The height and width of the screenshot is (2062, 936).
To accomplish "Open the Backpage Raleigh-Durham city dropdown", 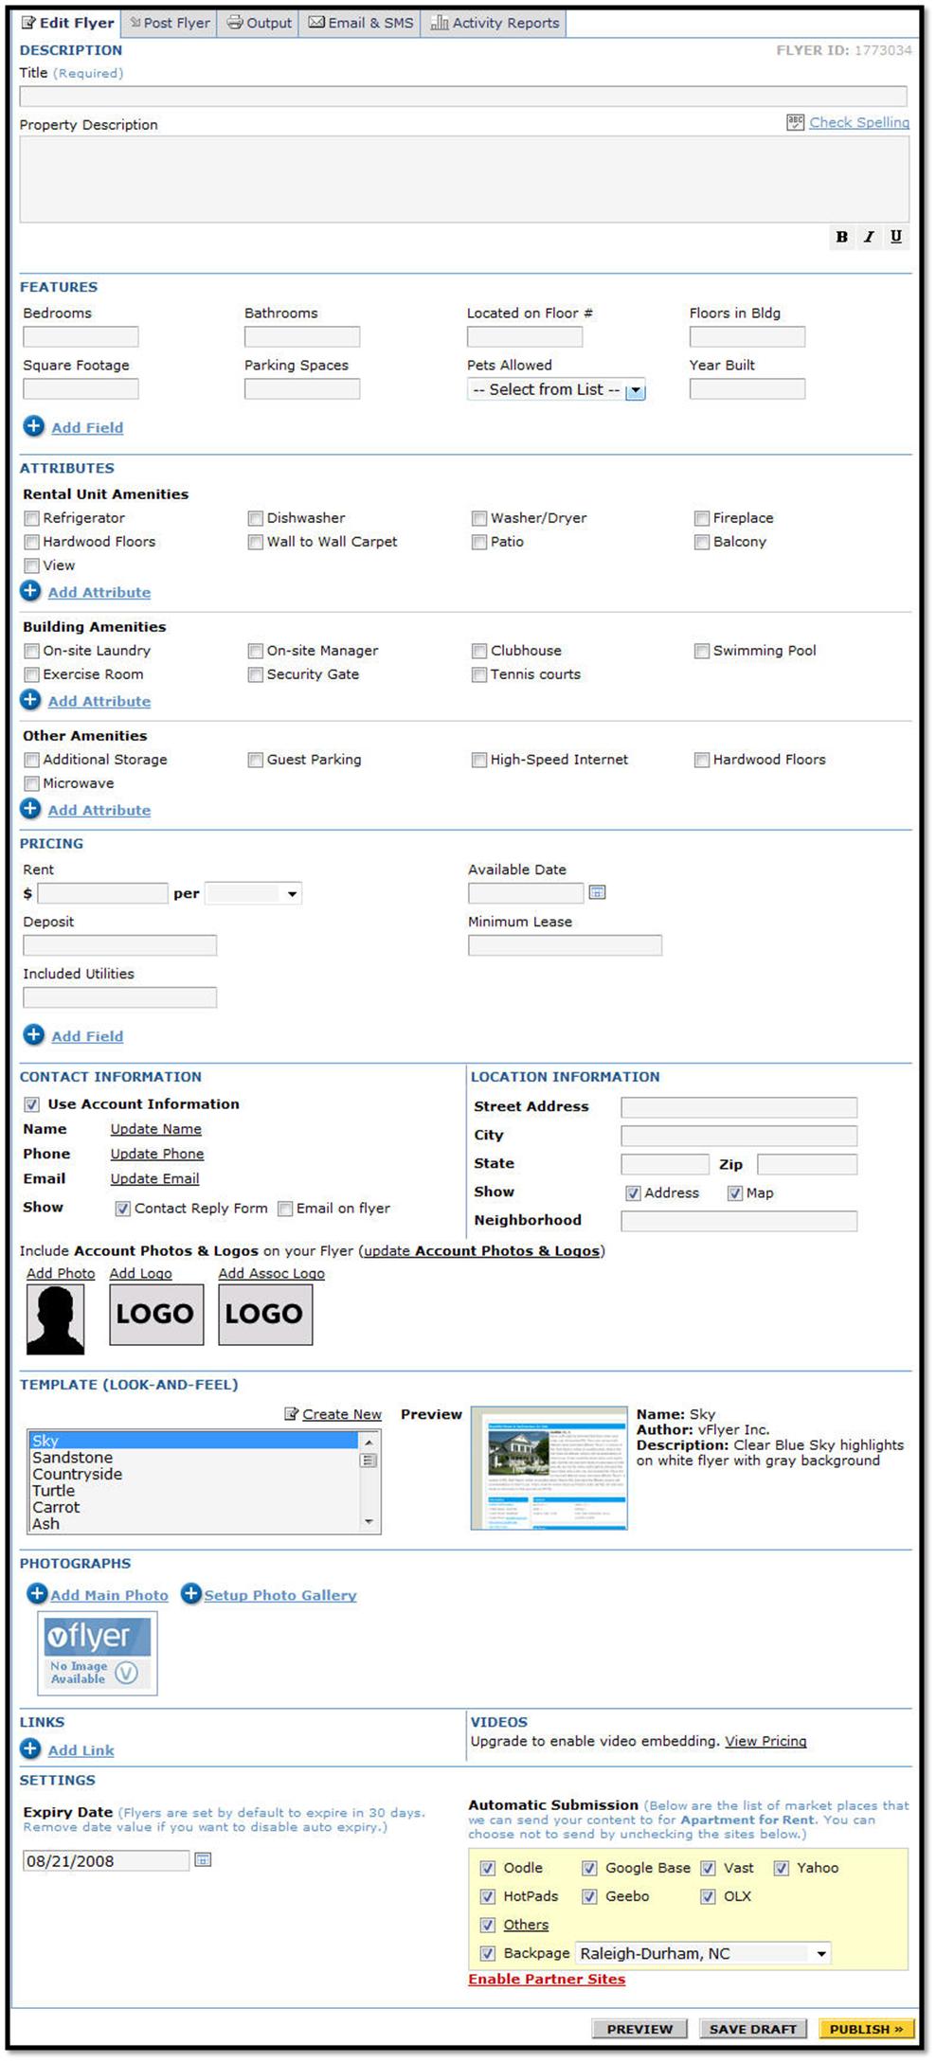I will coord(703,1953).
